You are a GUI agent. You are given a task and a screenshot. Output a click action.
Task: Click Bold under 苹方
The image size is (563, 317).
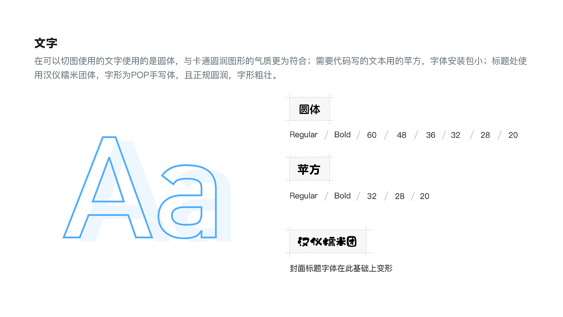[342, 196]
